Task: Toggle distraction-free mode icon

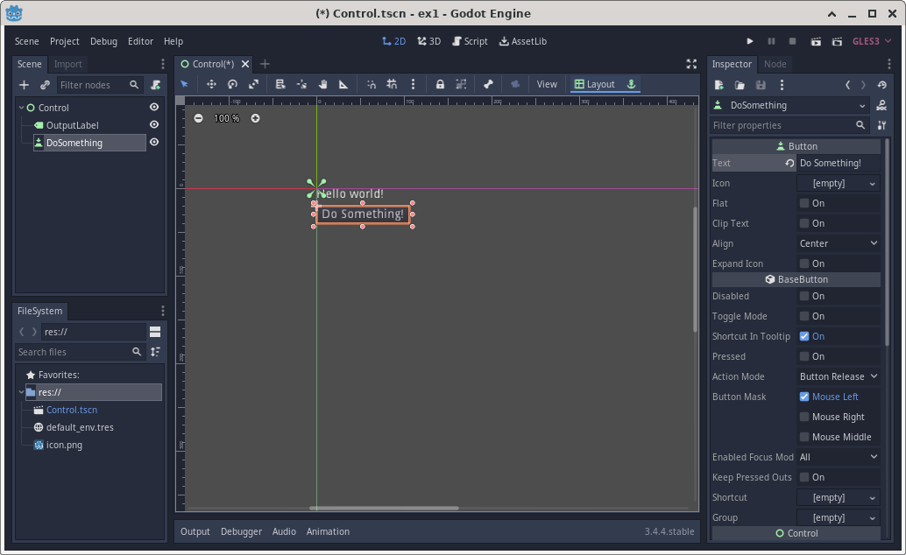Action: [x=691, y=64]
